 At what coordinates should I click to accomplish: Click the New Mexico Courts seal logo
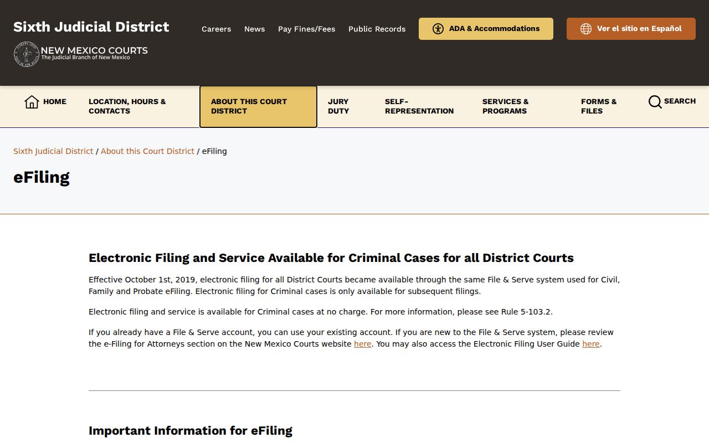[27, 54]
